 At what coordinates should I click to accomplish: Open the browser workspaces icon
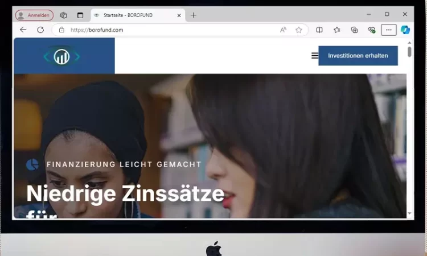pos(63,15)
